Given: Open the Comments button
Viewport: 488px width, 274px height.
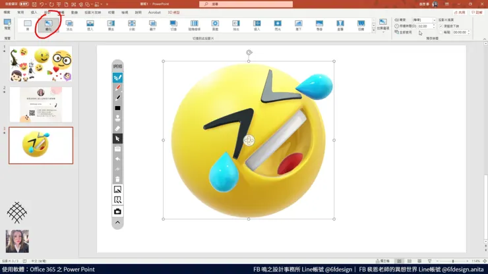Looking at the screenshot, I should tap(477, 13).
